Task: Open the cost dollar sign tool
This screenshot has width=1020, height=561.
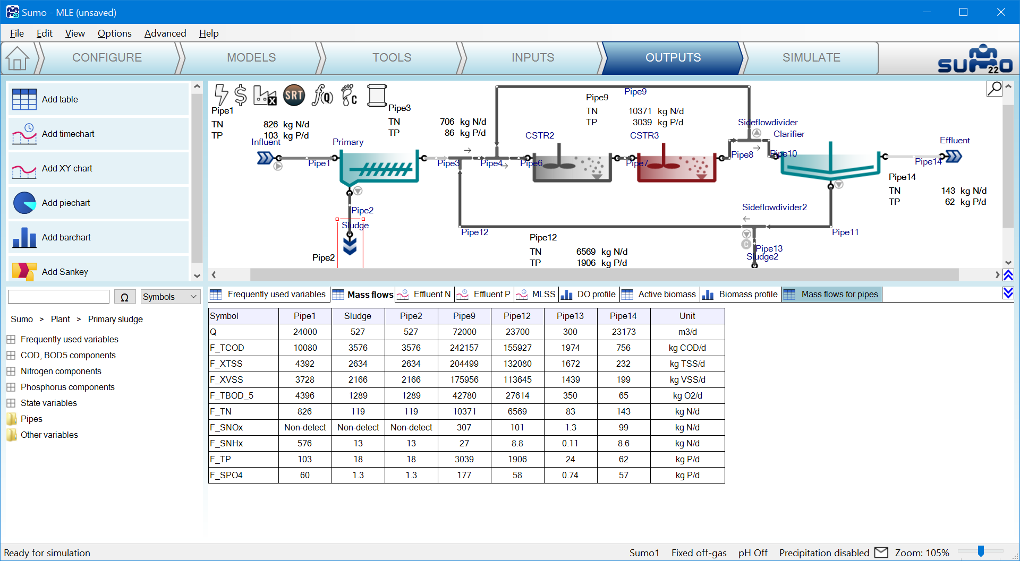Action: (x=241, y=95)
